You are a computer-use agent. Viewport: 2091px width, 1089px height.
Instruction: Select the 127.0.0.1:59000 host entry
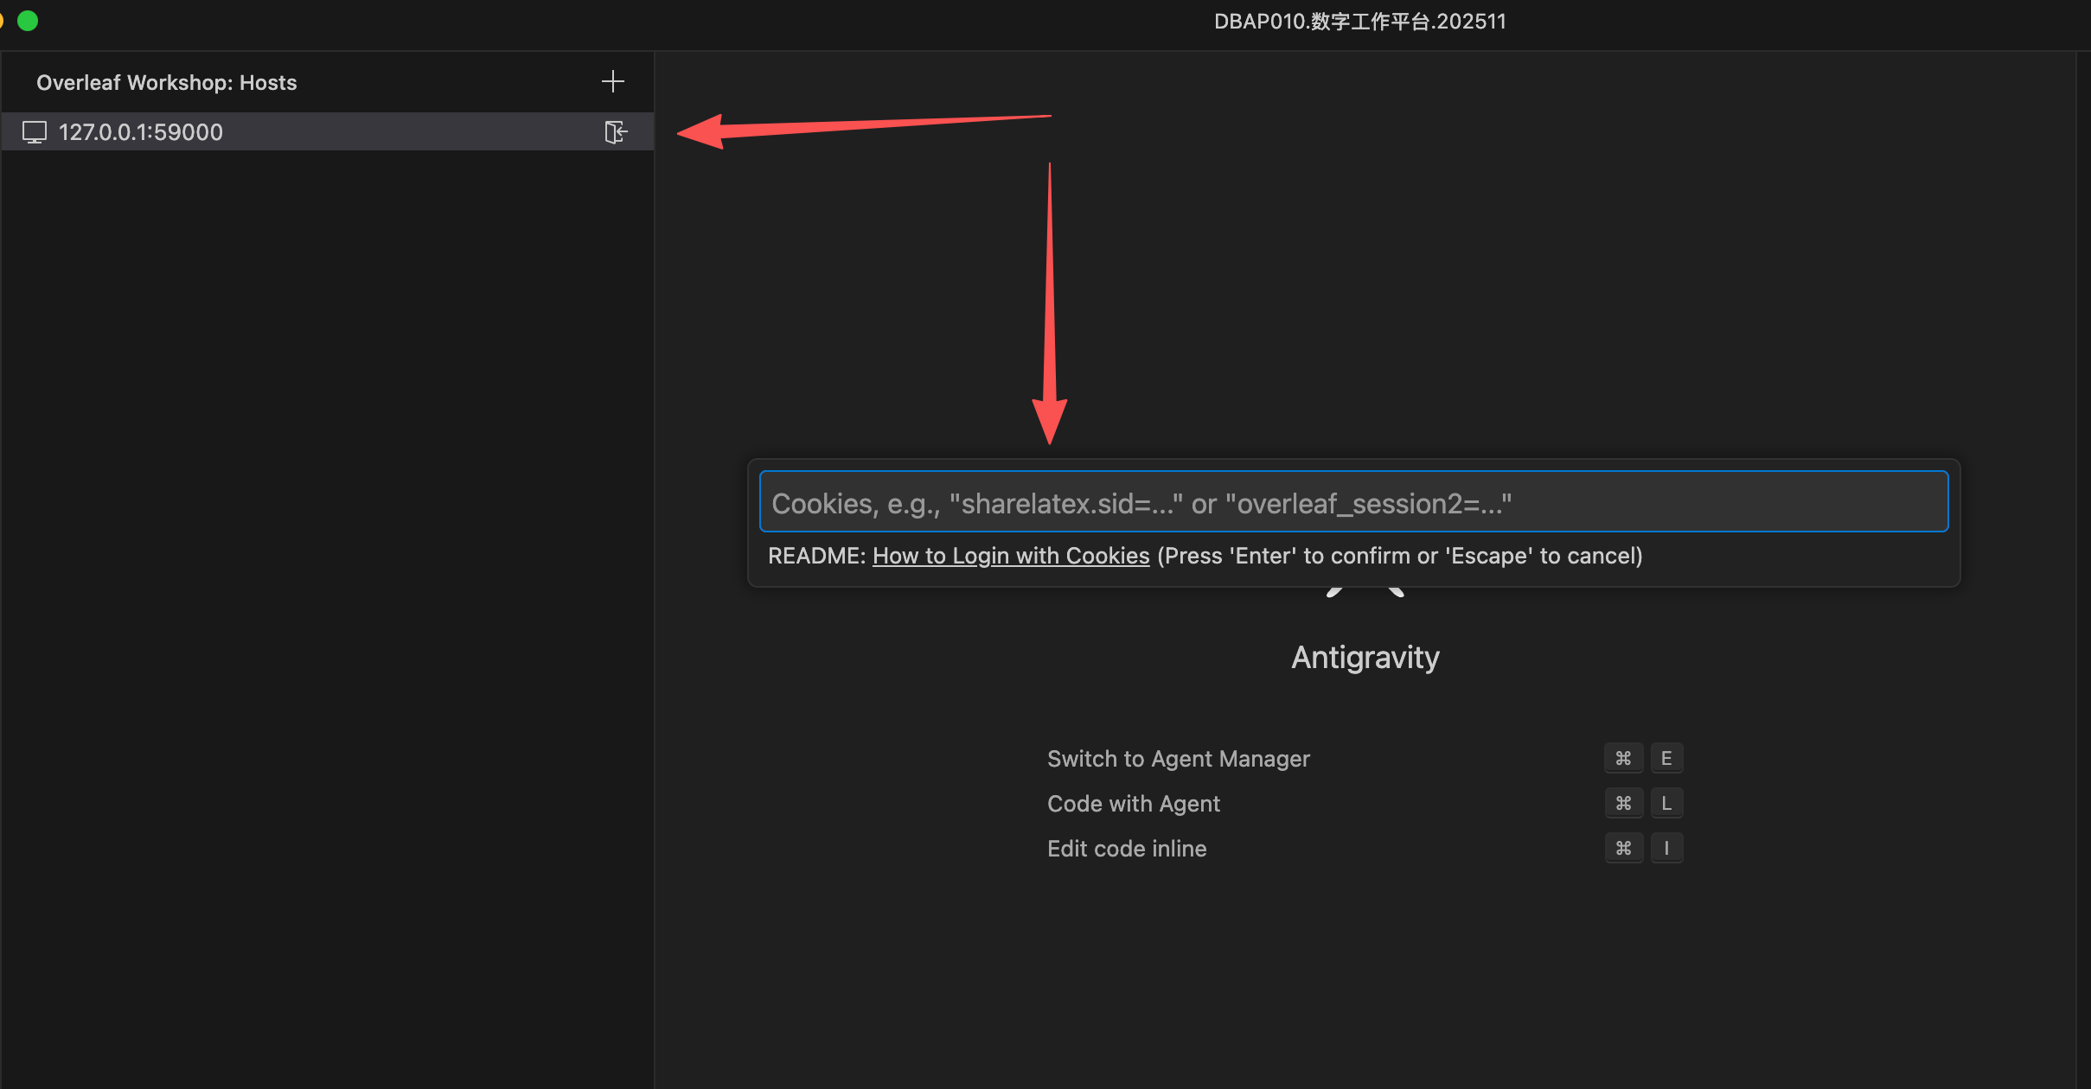pos(327,131)
